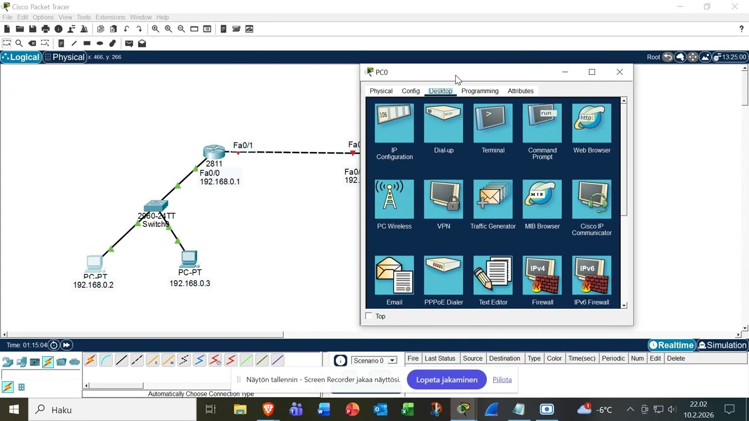Tick the Top checkbox in PC0
This screenshot has width=749, height=421.
pos(369,316)
